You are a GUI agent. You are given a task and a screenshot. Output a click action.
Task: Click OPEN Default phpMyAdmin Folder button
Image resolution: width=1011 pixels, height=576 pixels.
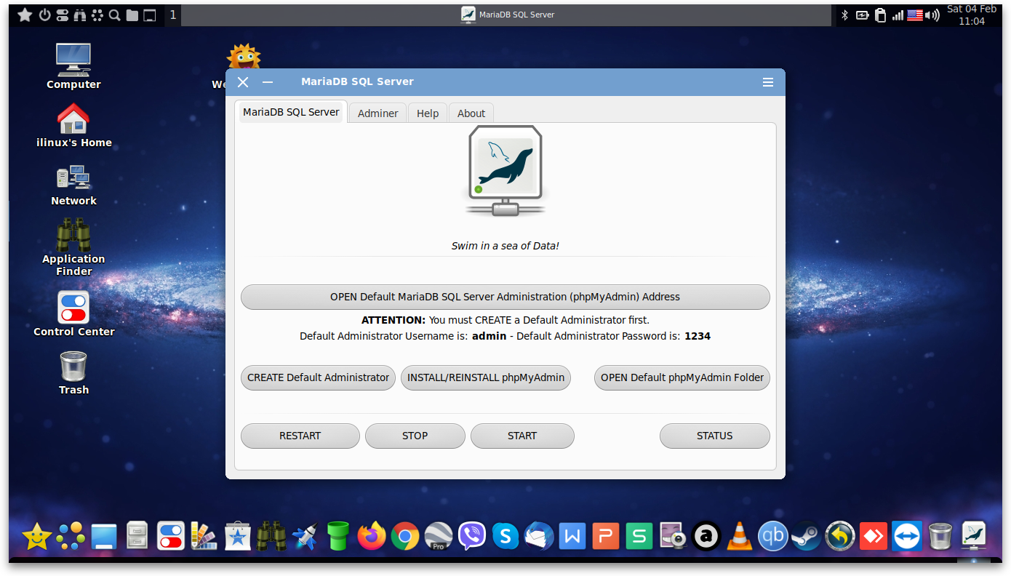click(x=682, y=377)
